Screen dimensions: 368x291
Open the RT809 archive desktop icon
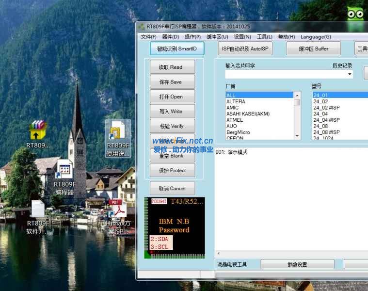[38, 134]
